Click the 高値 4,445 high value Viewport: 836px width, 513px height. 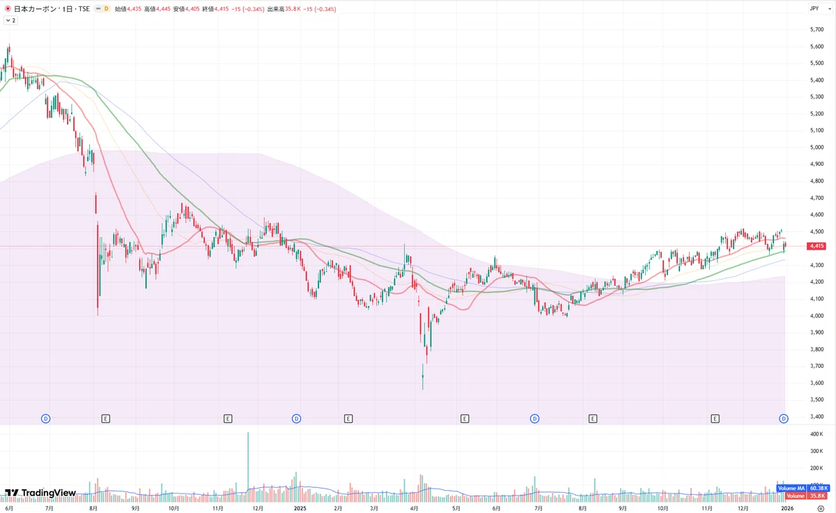tap(157, 8)
